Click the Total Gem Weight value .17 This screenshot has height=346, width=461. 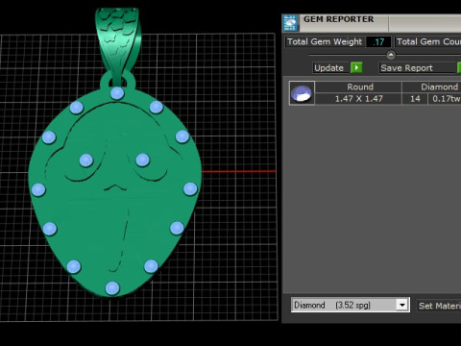click(x=378, y=42)
